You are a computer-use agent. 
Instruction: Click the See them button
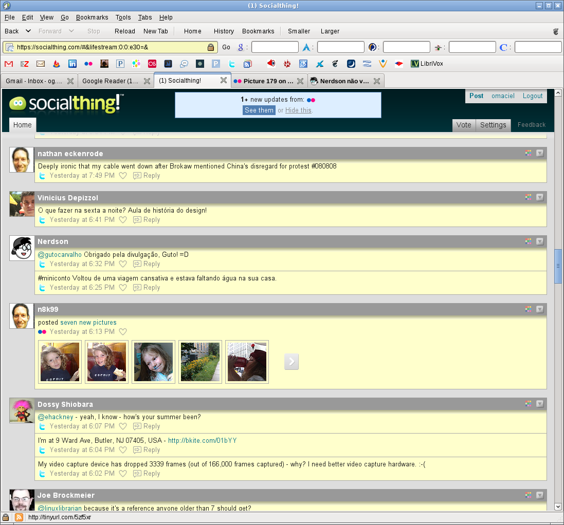[x=259, y=110]
